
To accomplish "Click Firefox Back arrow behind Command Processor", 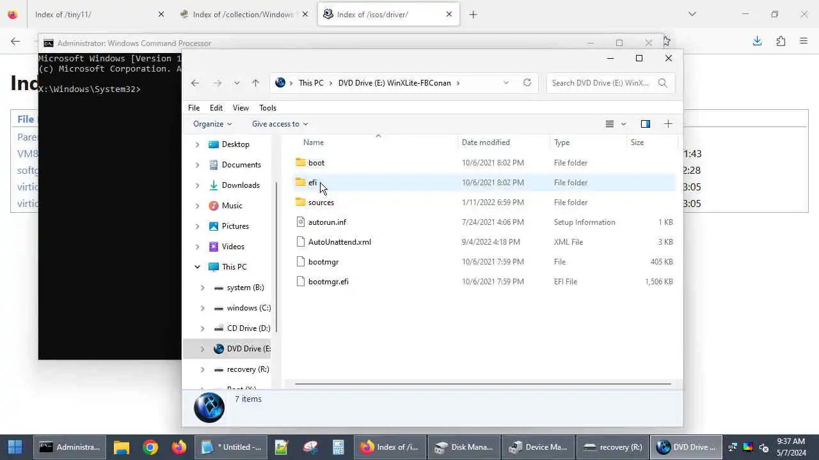I will [15, 42].
